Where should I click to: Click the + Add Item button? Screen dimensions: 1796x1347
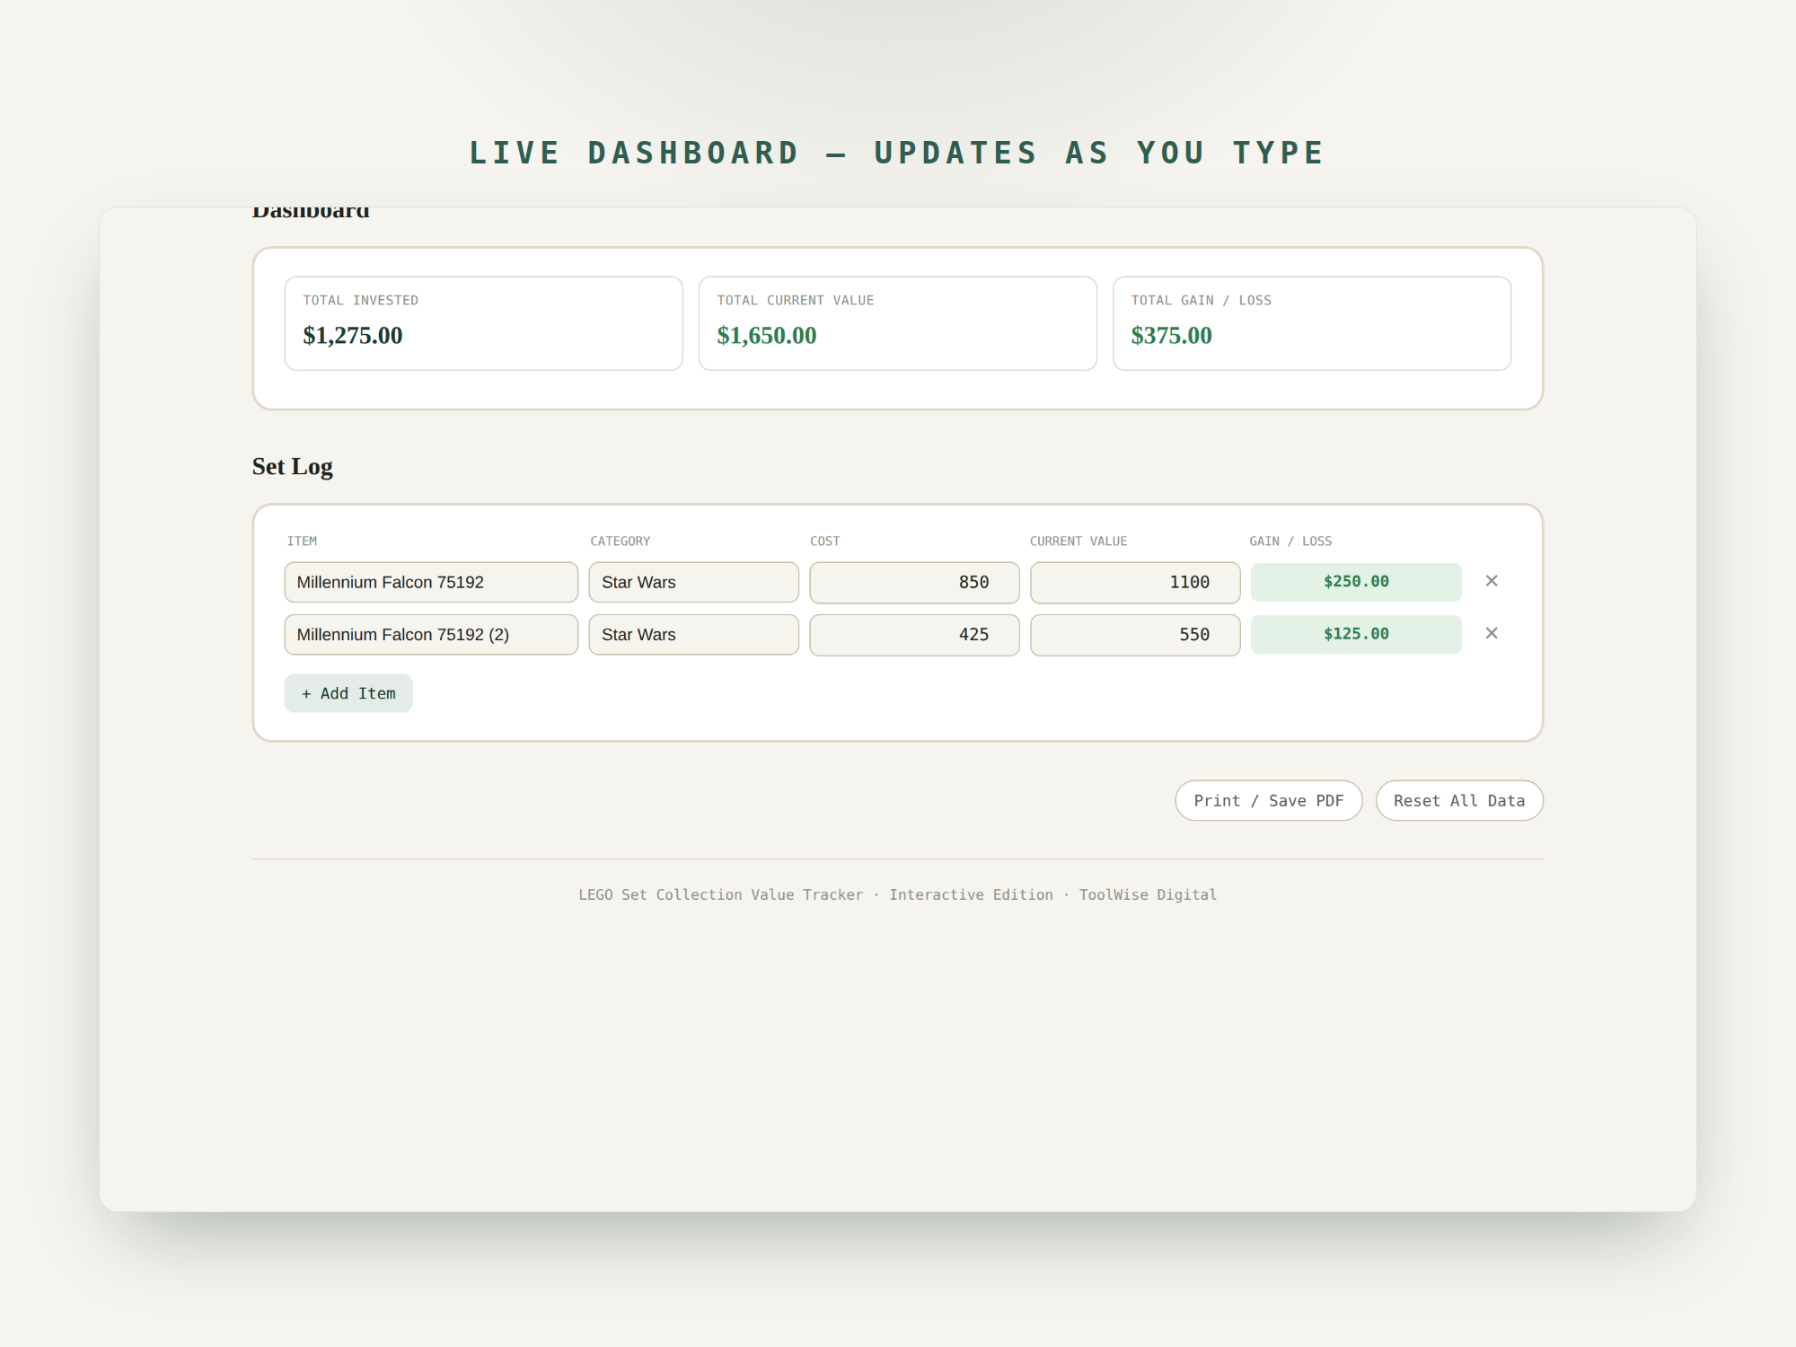click(x=348, y=693)
